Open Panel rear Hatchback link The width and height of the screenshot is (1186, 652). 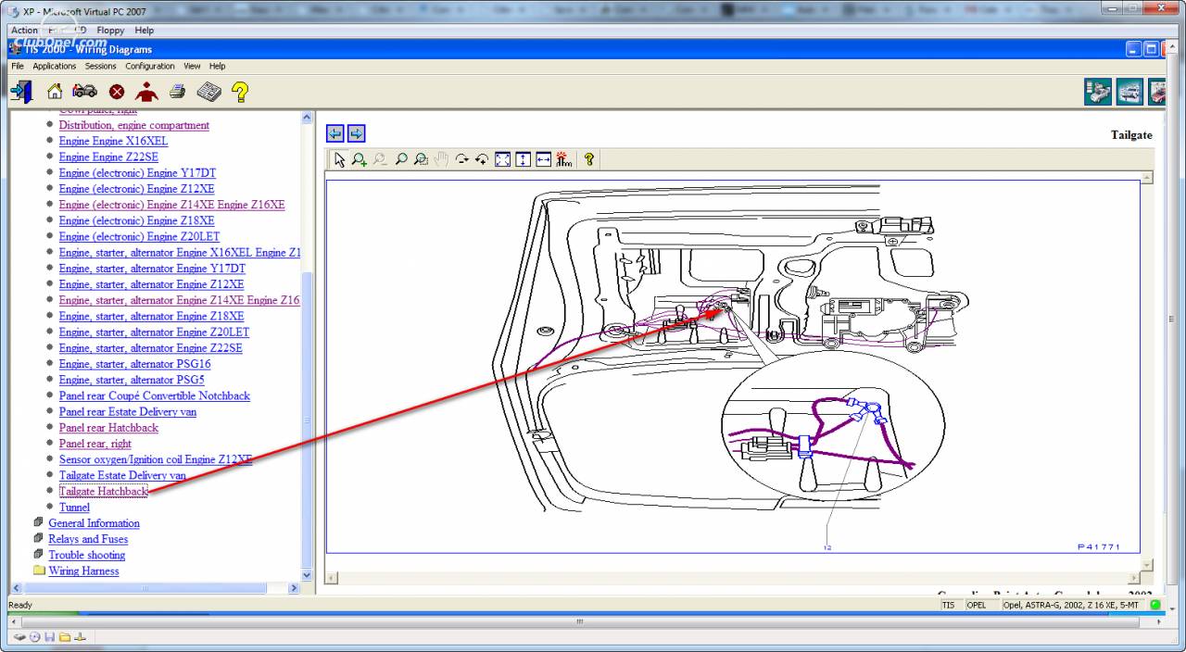(x=108, y=428)
